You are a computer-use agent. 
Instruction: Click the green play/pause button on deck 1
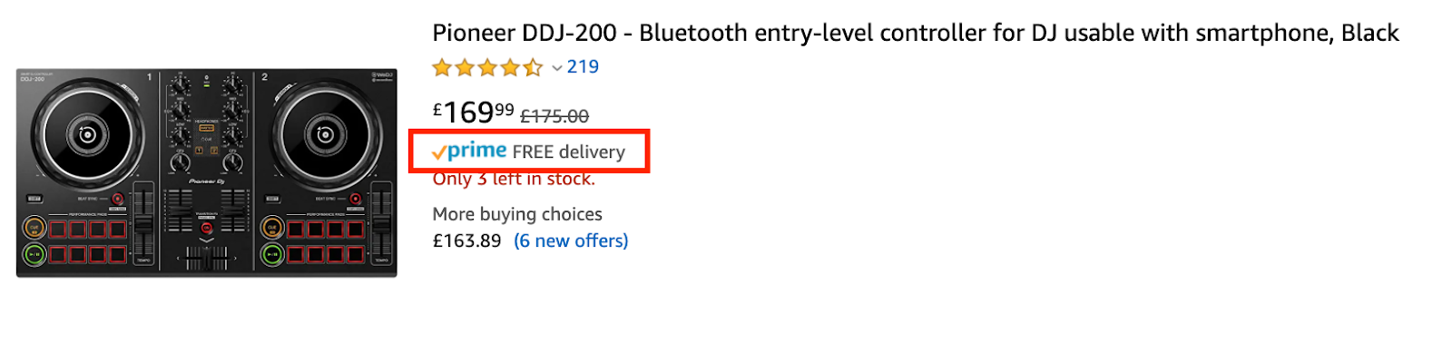(34, 255)
